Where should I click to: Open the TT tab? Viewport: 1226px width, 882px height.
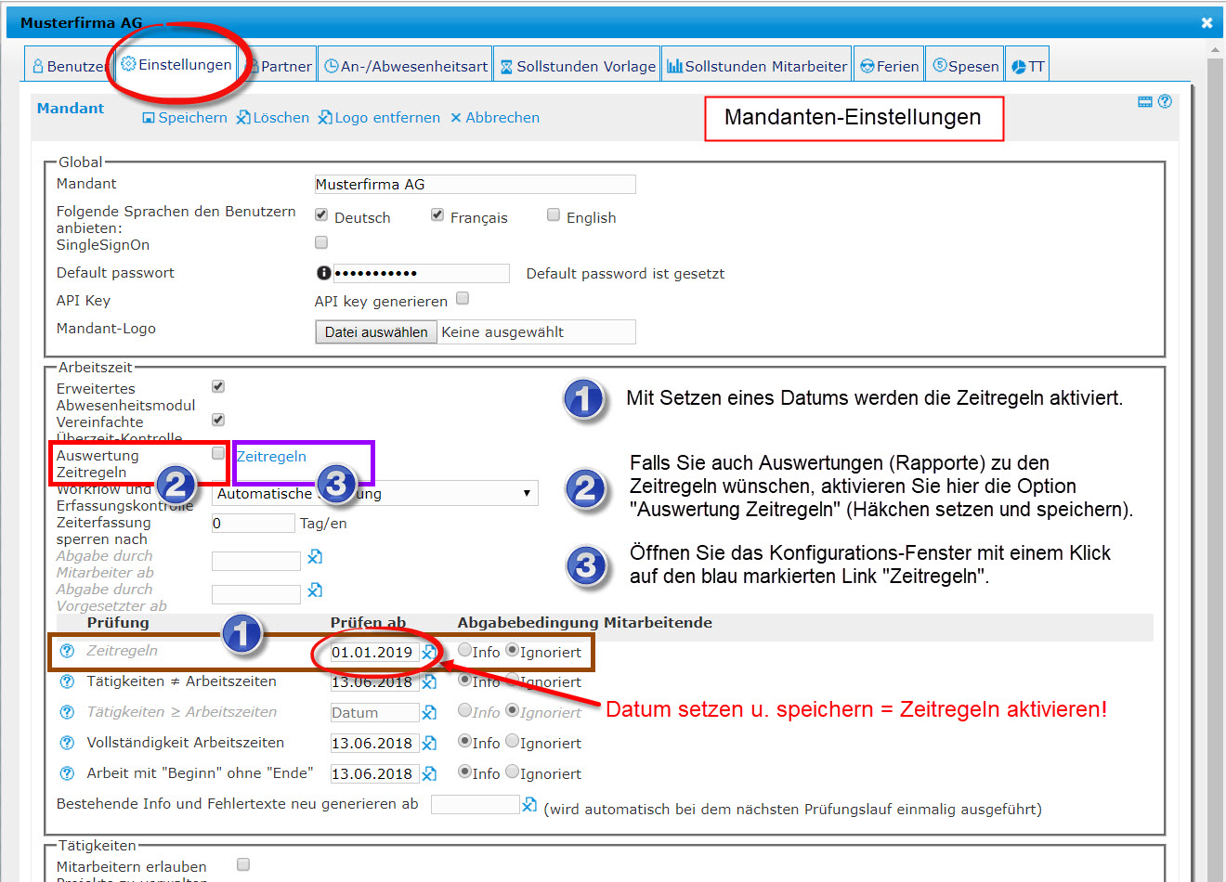point(1027,66)
